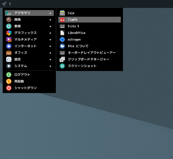Image resolution: width=173 pixels, height=159 pixels.
Task: Click the LibreOffice document icon
Action: [x=62, y=33]
